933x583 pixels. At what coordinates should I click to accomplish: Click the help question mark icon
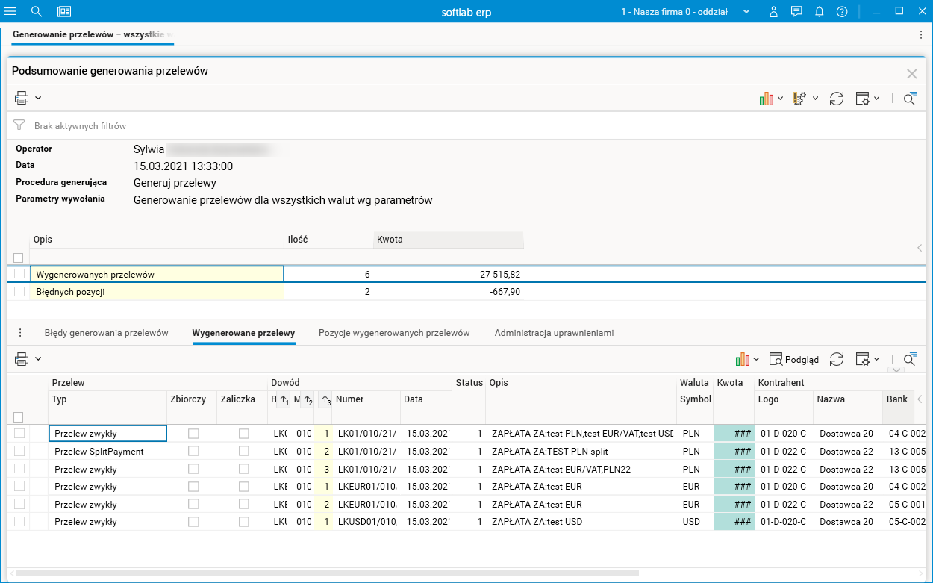(x=842, y=11)
